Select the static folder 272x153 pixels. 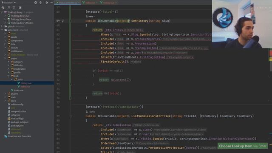[12, 97]
